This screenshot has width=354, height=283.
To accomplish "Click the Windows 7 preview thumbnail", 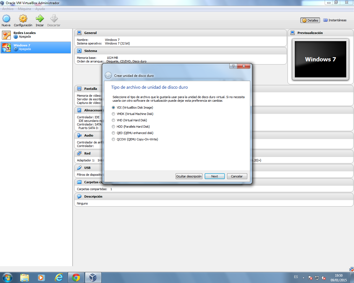I will click(321, 59).
